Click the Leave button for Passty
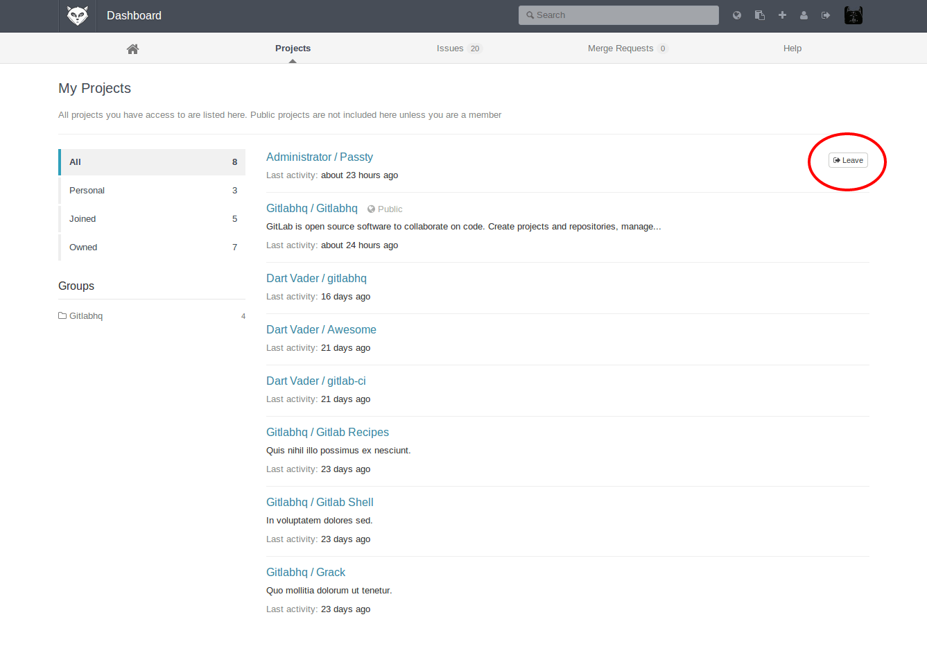Image resolution: width=927 pixels, height=669 pixels. pyautogui.click(x=848, y=160)
